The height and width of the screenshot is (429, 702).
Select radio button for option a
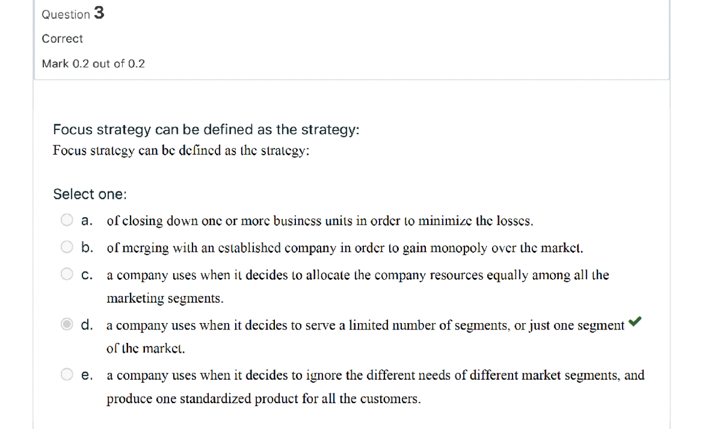[x=67, y=221]
